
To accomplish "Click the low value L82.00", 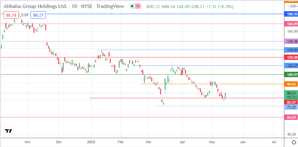I will click(183, 7).
